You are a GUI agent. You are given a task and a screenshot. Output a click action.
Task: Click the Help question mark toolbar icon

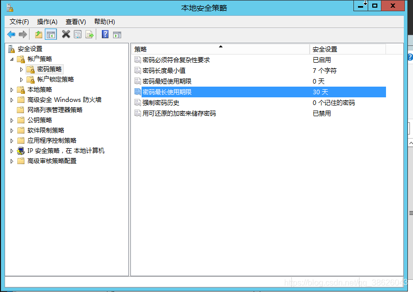105,34
